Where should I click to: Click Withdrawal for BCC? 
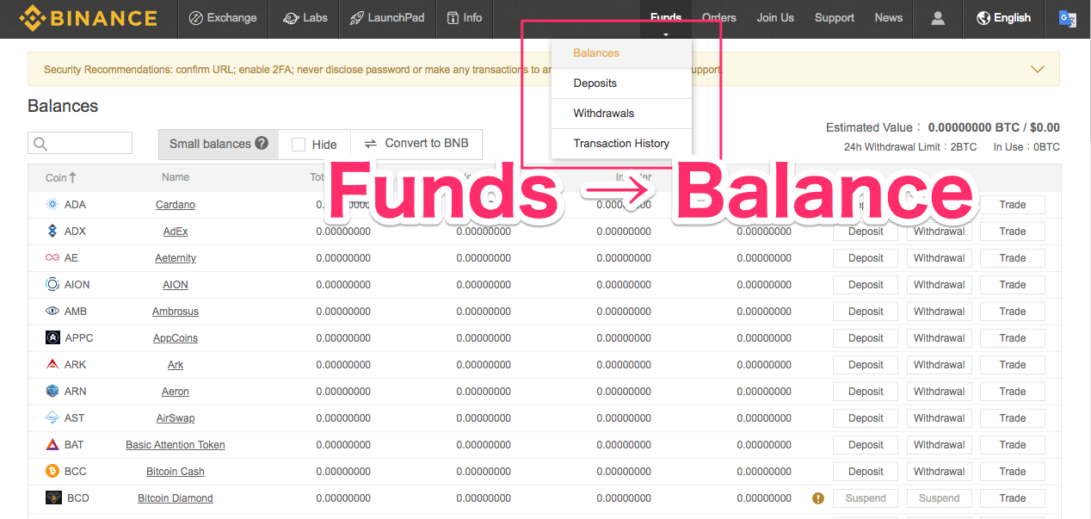pos(940,472)
